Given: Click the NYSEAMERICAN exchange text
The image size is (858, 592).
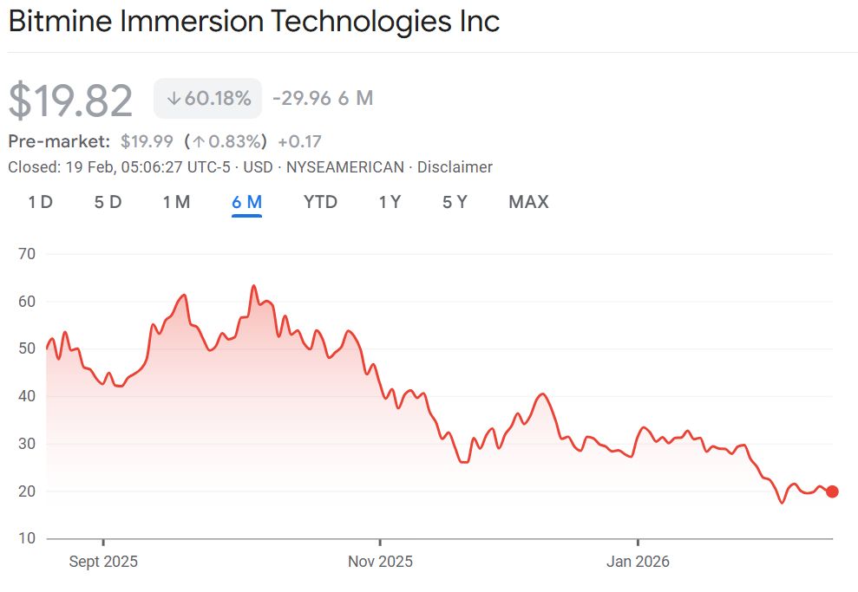Looking at the screenshot, I should point(345,167).
